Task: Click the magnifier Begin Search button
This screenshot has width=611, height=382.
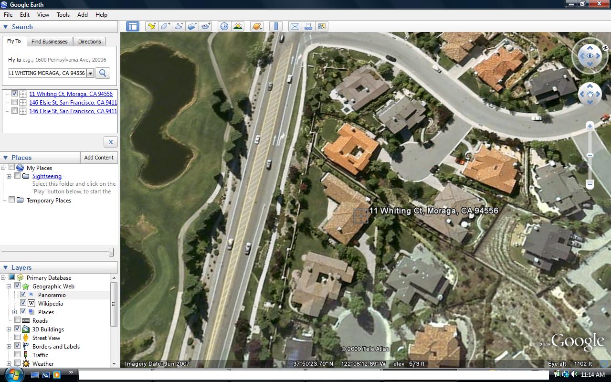Action: click(103, 73)
